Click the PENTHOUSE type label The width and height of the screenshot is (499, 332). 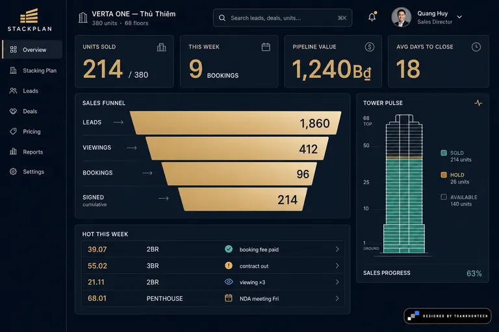[x=164, y=299]
